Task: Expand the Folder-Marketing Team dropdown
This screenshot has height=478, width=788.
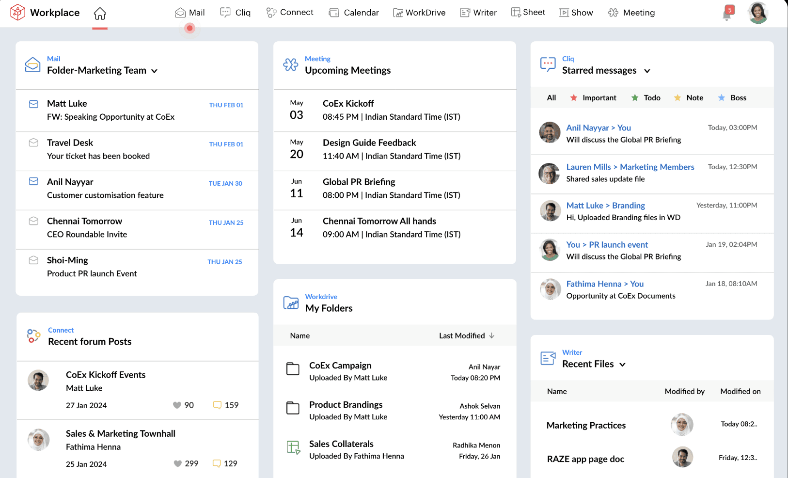Action: 154,71
